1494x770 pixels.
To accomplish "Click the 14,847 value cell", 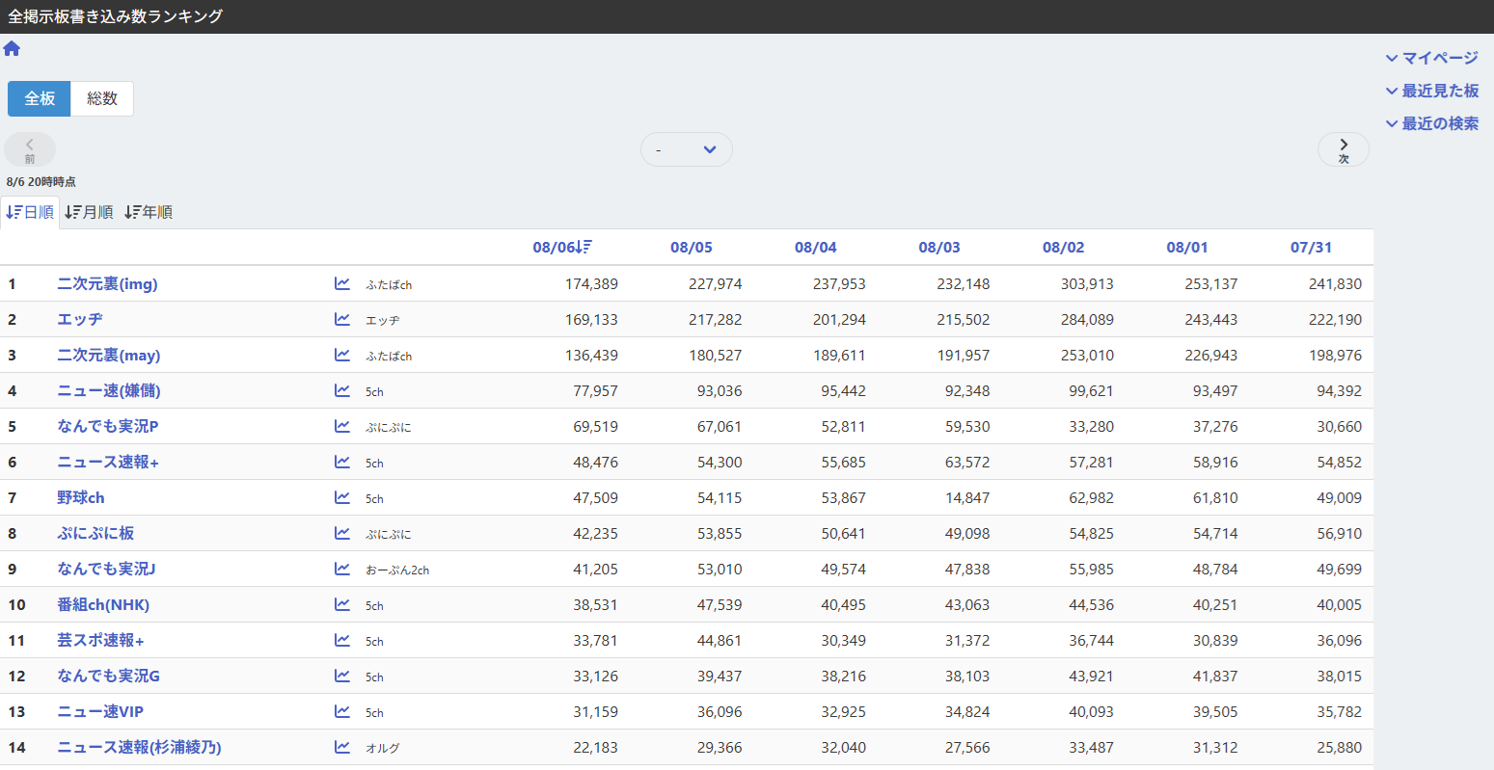I will 967,498.
